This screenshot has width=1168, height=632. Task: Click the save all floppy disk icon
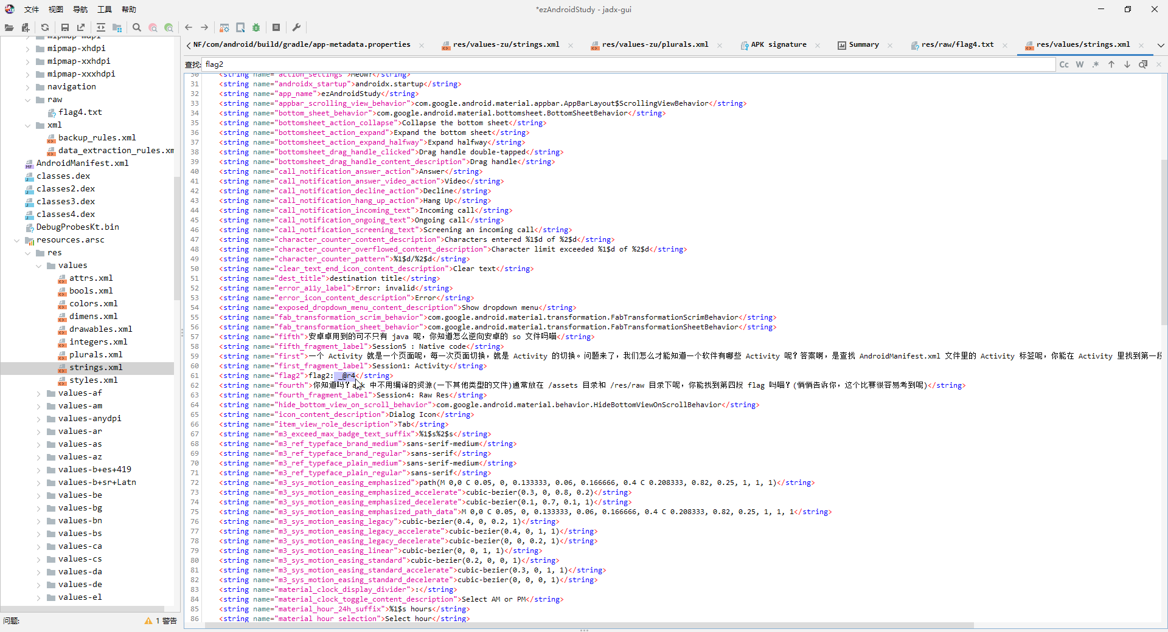click(x=64, y=27)
